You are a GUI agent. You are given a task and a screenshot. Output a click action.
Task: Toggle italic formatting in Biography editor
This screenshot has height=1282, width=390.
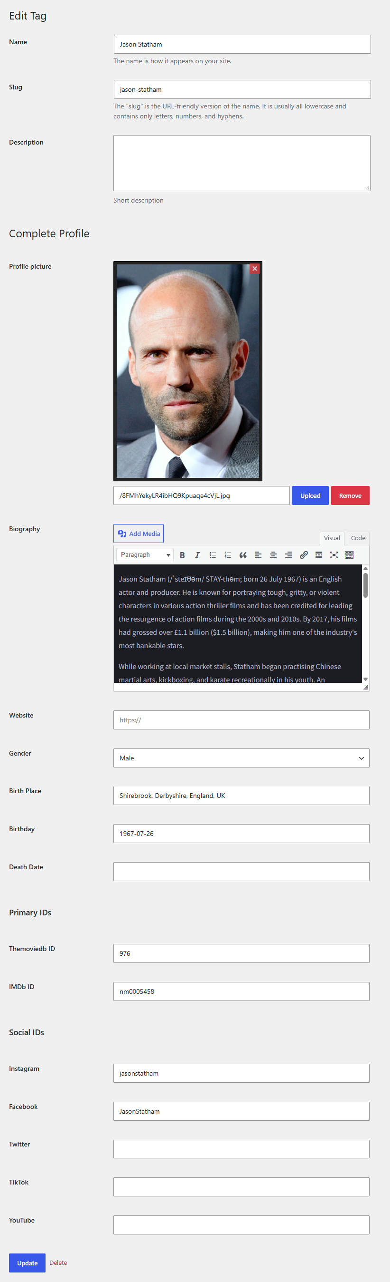(x=197, y=555)
